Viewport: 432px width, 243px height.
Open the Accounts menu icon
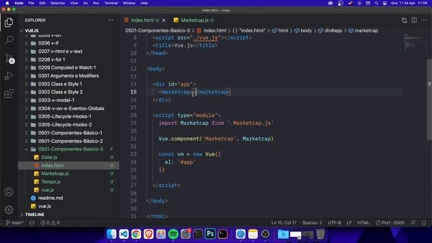pyautogui.click(x=9, y=192)
